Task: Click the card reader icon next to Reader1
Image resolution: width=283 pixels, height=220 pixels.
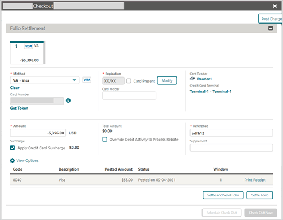Action: [192, 79]
